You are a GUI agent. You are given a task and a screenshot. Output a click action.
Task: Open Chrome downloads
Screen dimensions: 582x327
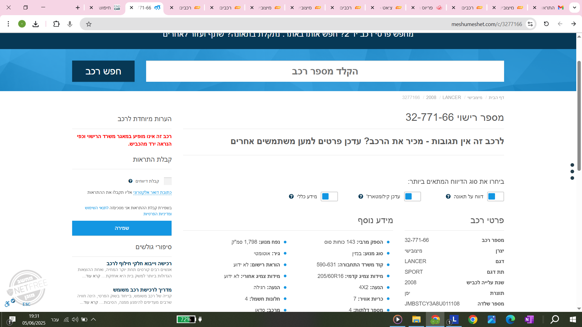[36, 24]
